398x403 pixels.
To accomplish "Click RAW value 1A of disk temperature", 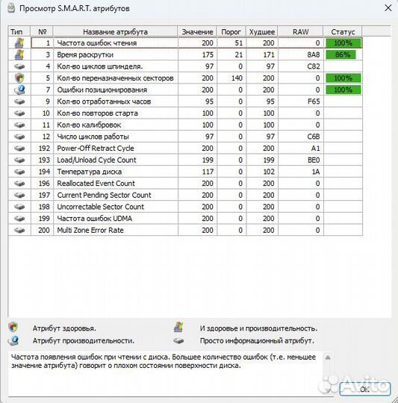I will click(x=315, y=172).
